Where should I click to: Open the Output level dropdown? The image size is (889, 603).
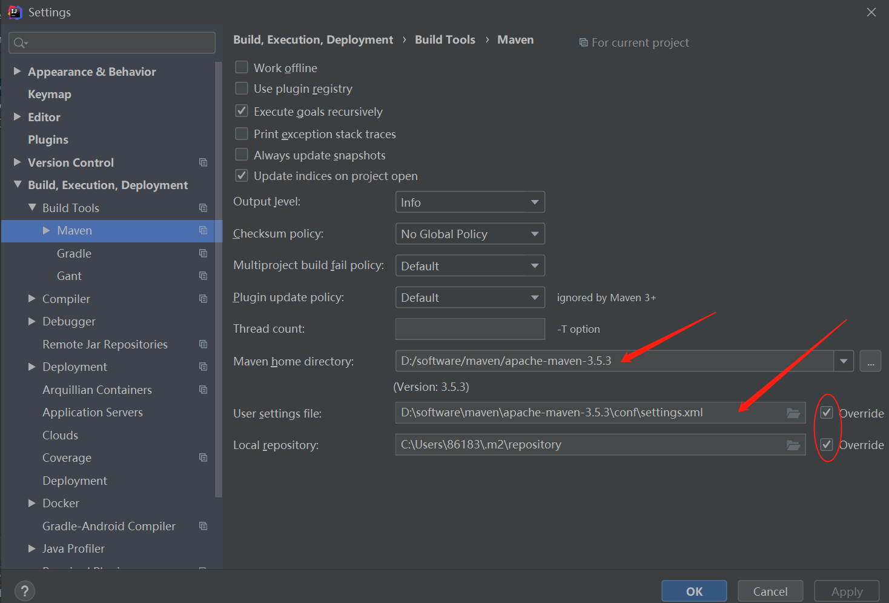[470, 202]
